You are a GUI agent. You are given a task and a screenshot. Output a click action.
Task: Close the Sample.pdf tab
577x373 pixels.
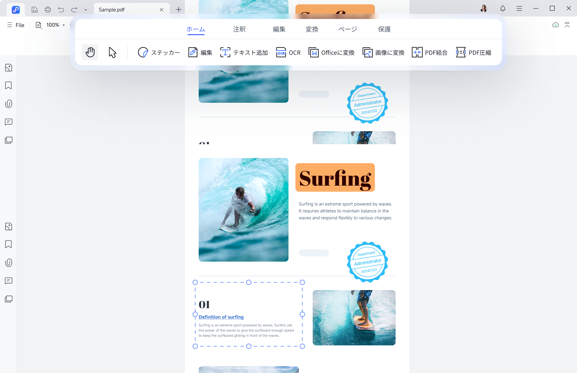pyautogui.click(x=162, y=9)
